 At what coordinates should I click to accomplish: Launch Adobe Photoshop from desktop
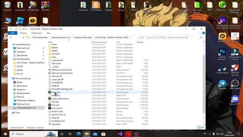point(222,54)
